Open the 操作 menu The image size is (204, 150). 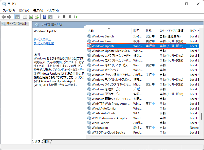coord(24,10)
